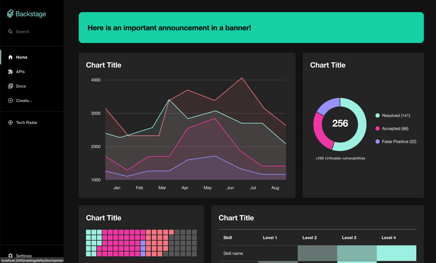The height and width of the screenshot is (263, 436).
Task: Click the localhost URL in the status bar
Action: tap(31, 261)
